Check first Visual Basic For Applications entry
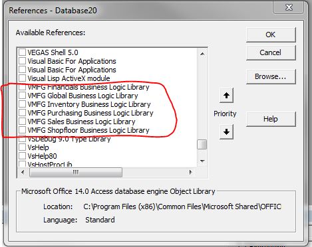312x247 pixels. click(x=22, y=61)
